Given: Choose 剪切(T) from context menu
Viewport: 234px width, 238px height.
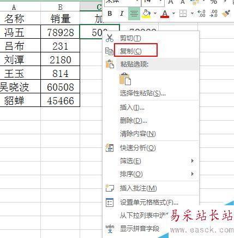Looking at the screenshot, I should point(130,38).
